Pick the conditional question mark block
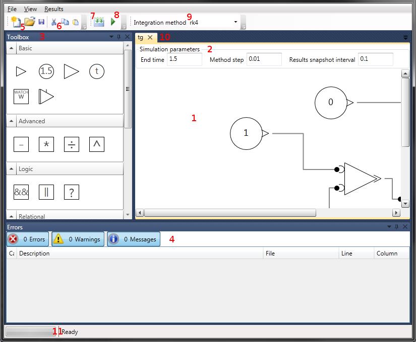Screen dimensions: 416x342 [72, 192]
